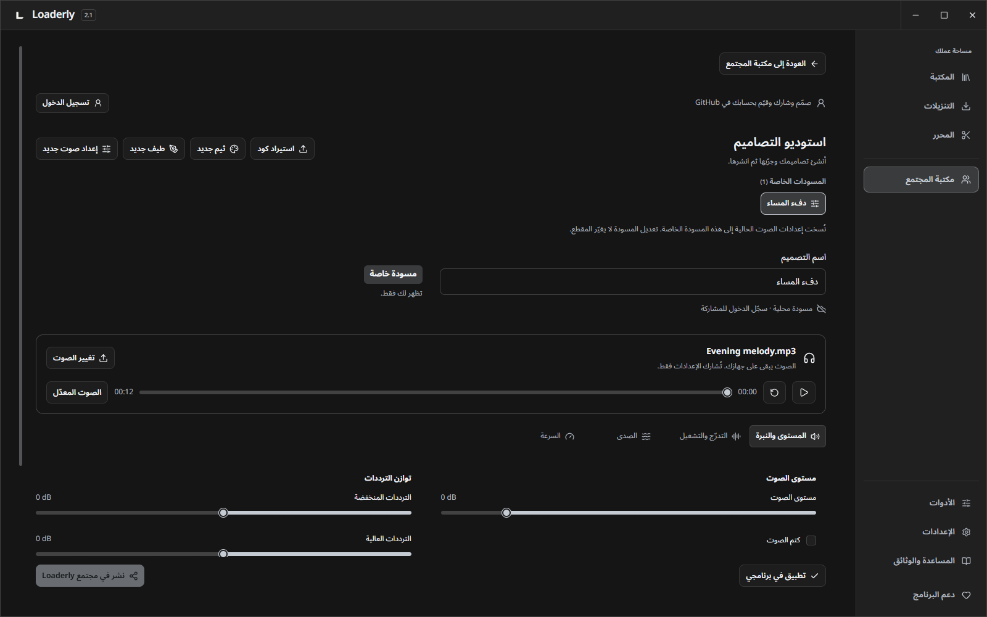Screen dimensions: 987x617
Task: Click the play button of Evening melody
Action: click(x=804, y=392)
